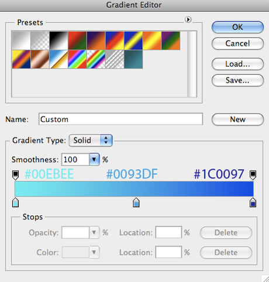Image resolution: width=269 pixels, height=282 pixels.
Task: Select the teal custom gradient preset
Action: click(x=133, y=59)
